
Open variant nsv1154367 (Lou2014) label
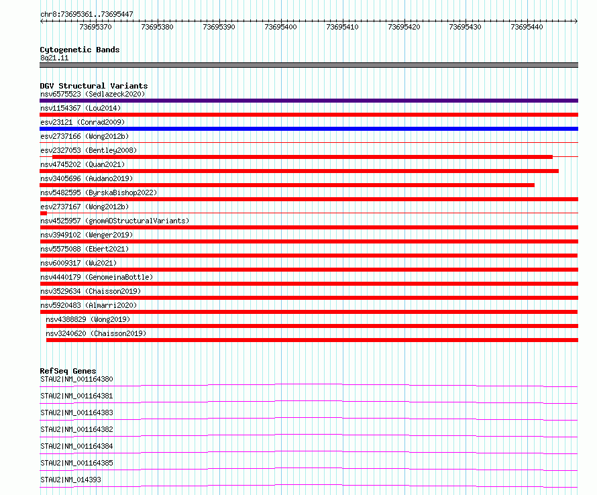click(80, 108)
